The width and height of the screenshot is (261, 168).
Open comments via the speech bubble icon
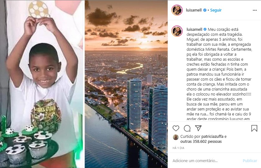187,128
